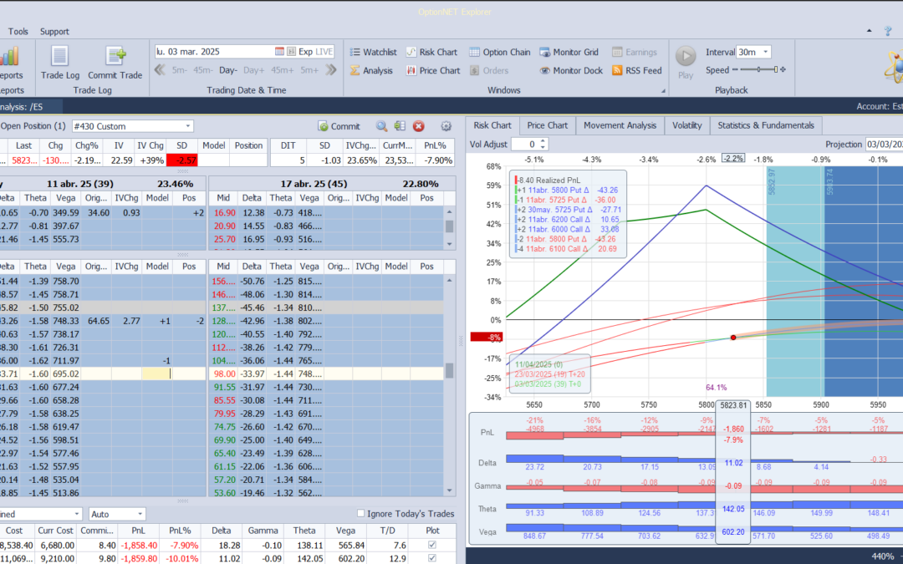Image resolution: width=903 pixels, height=564 pixels.
Task: Click scrollbar of the upper option chain
Action: click(x=450, y=227)
